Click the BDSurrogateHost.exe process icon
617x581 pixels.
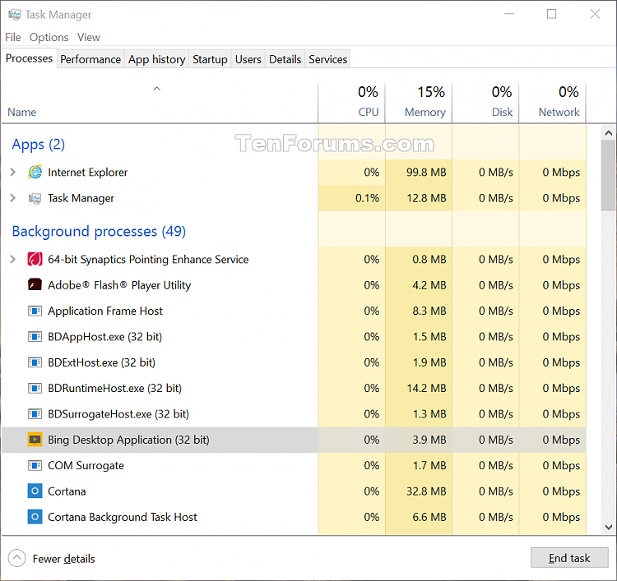[35, 414]
